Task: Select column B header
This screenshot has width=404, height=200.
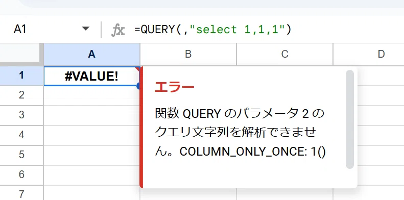Action: (188, 54)
